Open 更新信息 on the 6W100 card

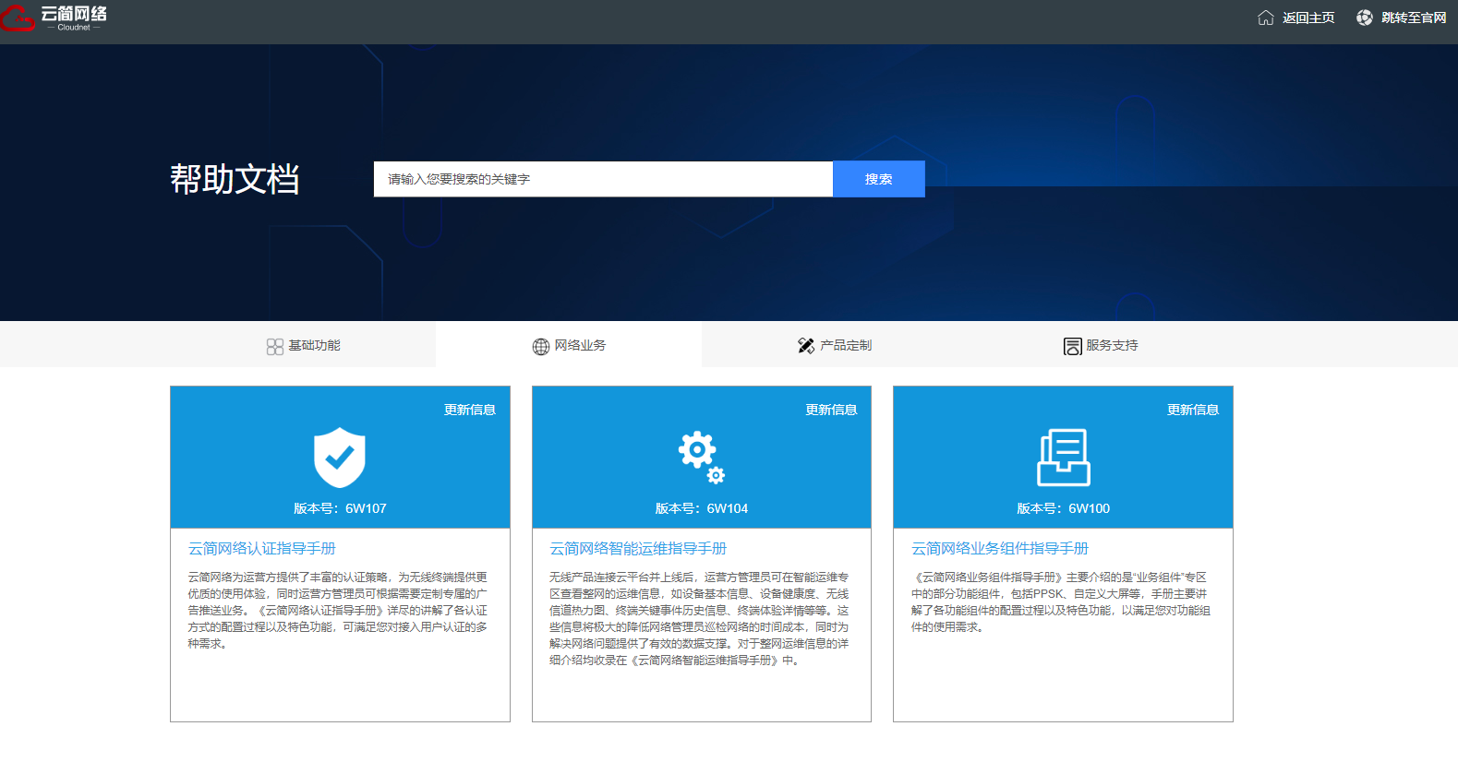click(1193, 410)
